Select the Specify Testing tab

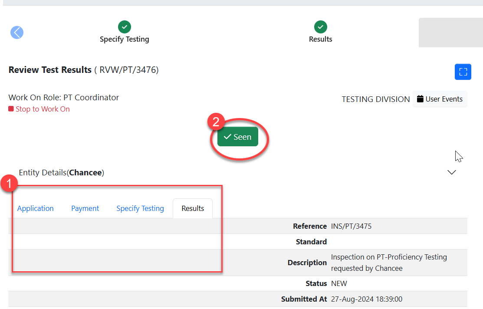point(140,208)
